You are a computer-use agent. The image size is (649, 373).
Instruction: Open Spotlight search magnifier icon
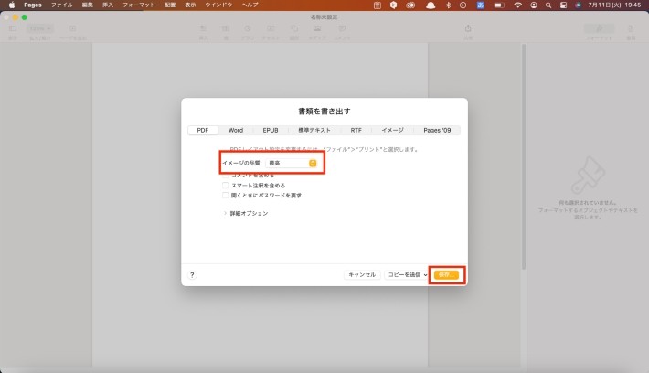pos(548,5)
